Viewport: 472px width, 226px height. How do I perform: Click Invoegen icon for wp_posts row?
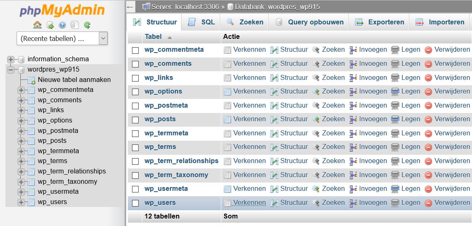pyautogui.click(x=353, y=119)
